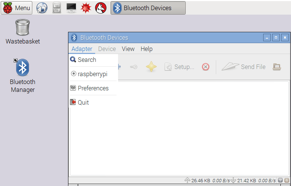The width and height of the screenshot is (291, 186).
Task: Select the Bluetooth Manager desktop shortcut
Action: (x=23, y=76)
